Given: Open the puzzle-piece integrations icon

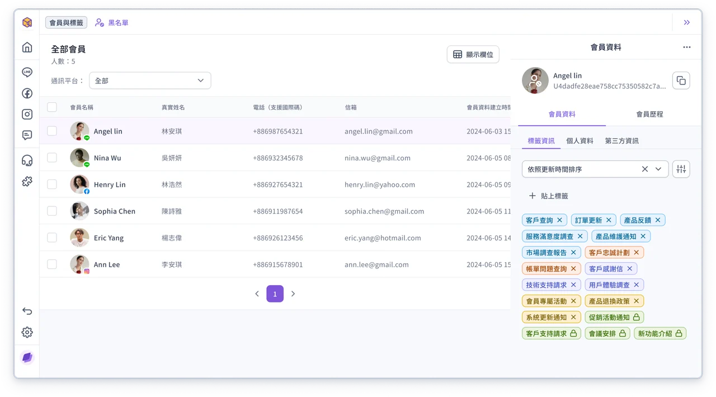Looking at the screenshot, I should (x=27, y=181).
